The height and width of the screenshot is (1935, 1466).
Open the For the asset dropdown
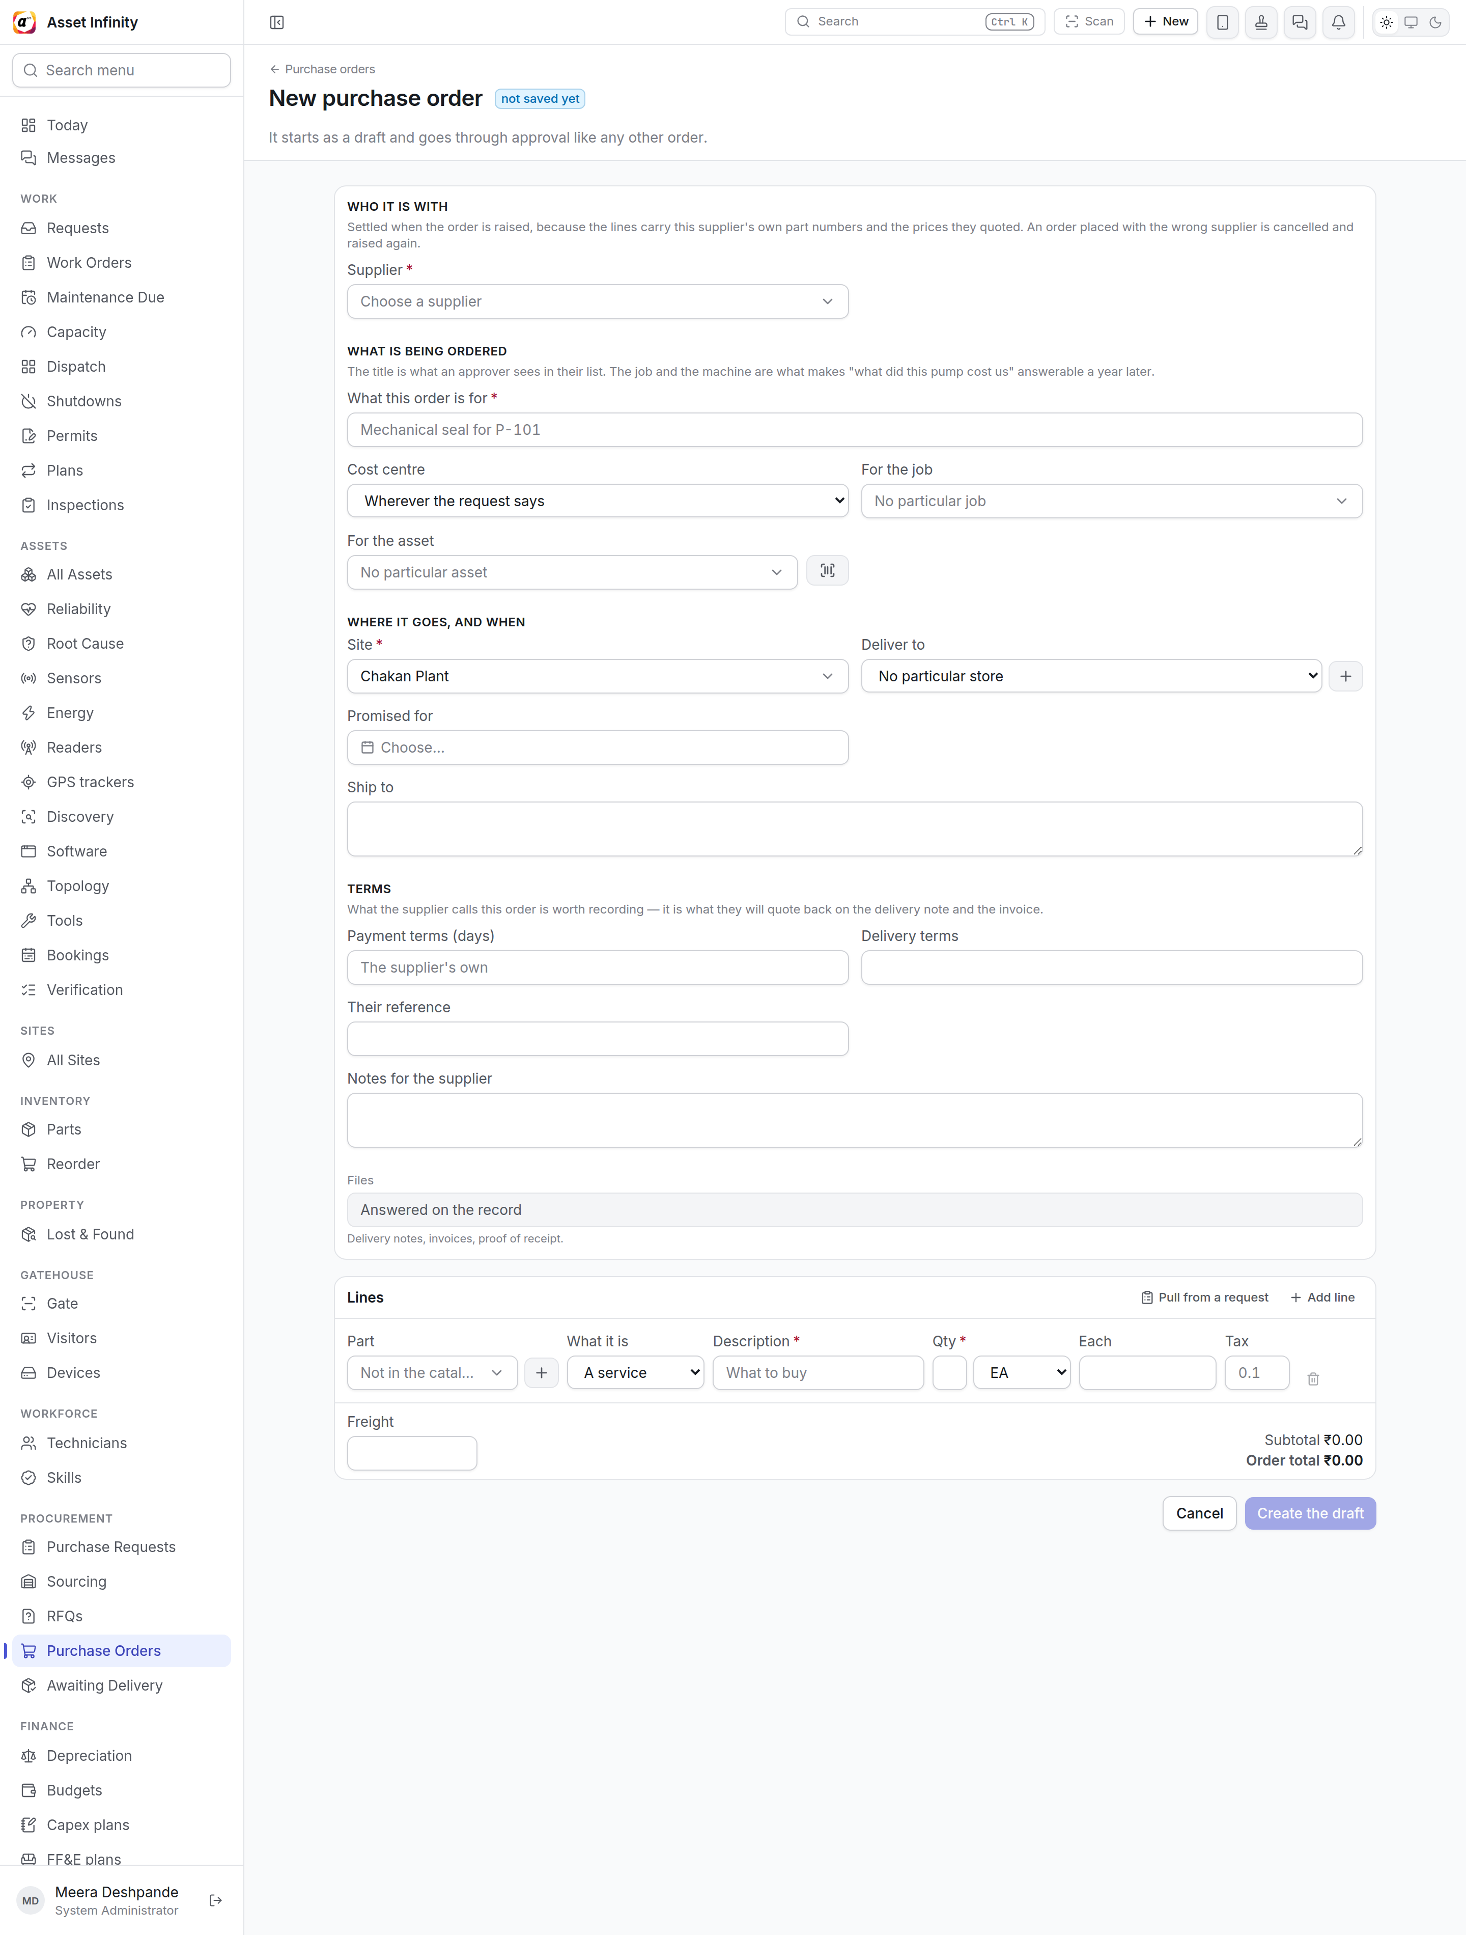coord(572,572)
